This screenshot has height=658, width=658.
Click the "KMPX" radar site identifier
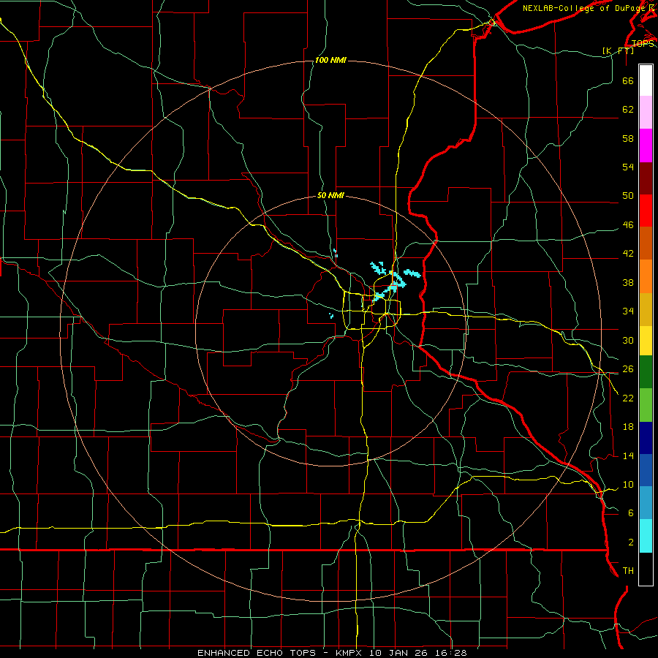348,653
